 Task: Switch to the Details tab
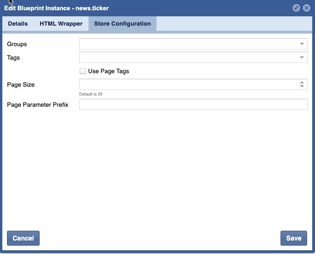[18, 24]
